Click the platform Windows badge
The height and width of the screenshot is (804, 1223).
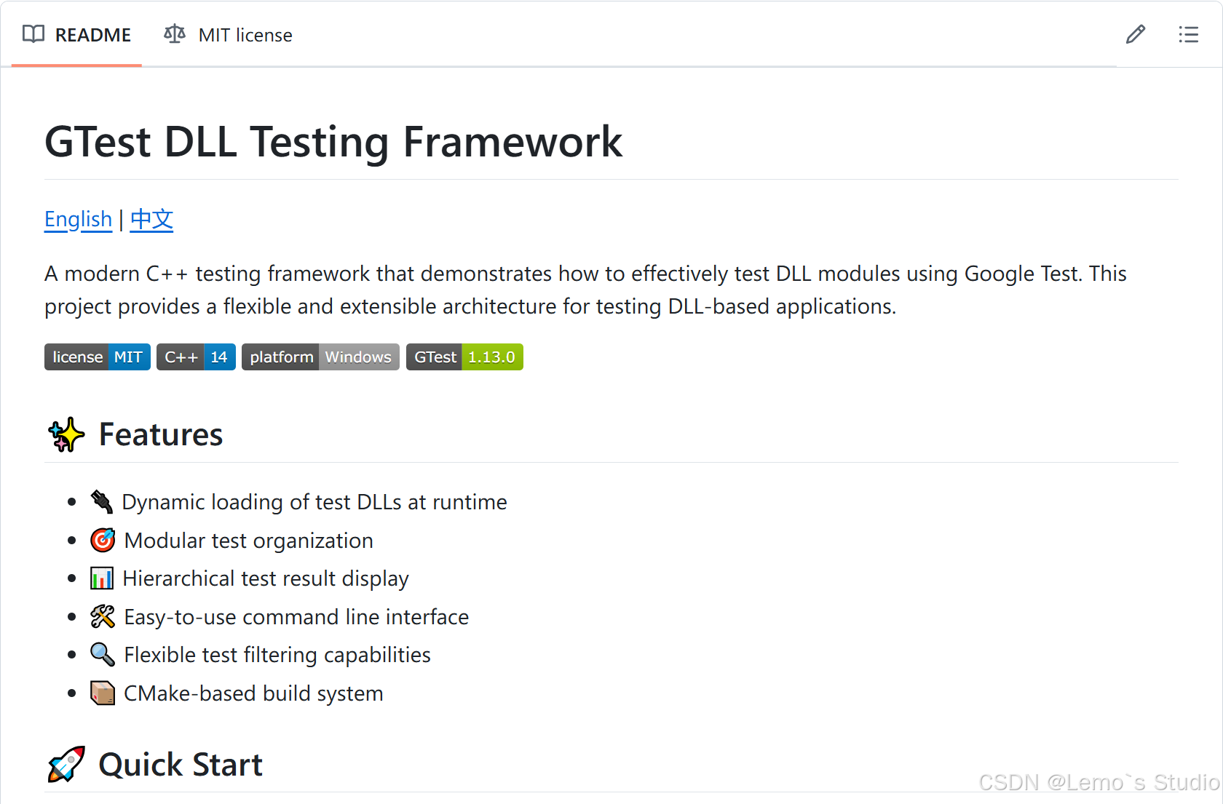tap(320, 357)
